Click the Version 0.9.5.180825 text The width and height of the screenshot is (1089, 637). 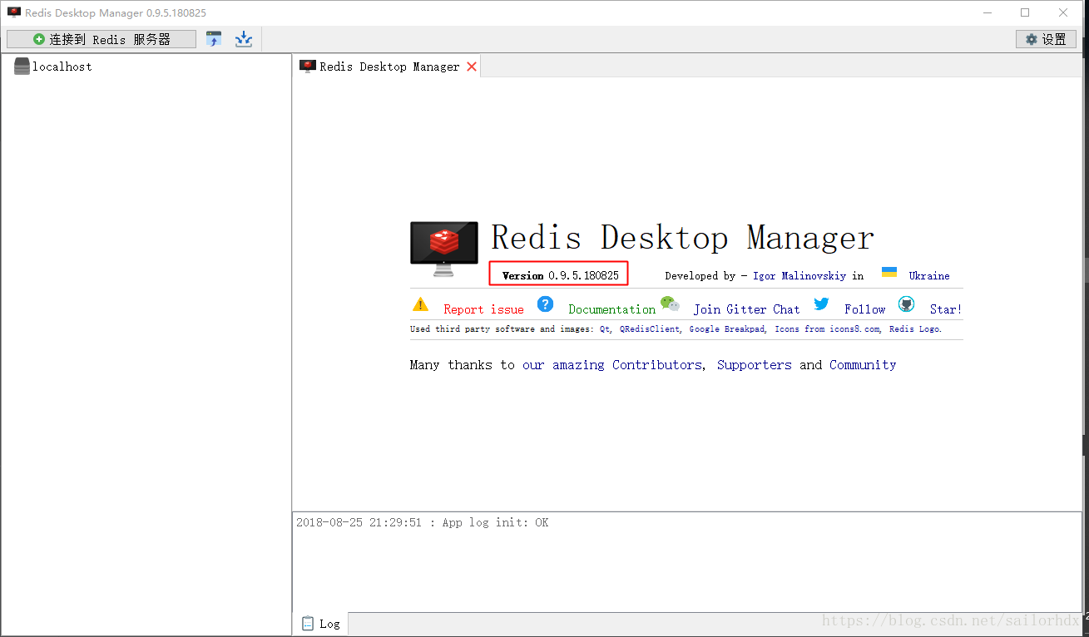pos(561,275)
